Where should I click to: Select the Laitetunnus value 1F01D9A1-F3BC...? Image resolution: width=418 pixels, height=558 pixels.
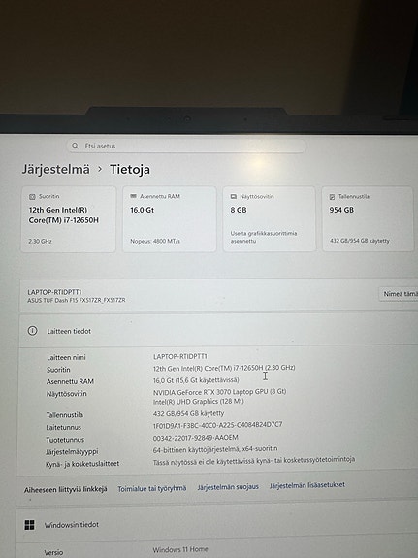[x=217, y=425]
